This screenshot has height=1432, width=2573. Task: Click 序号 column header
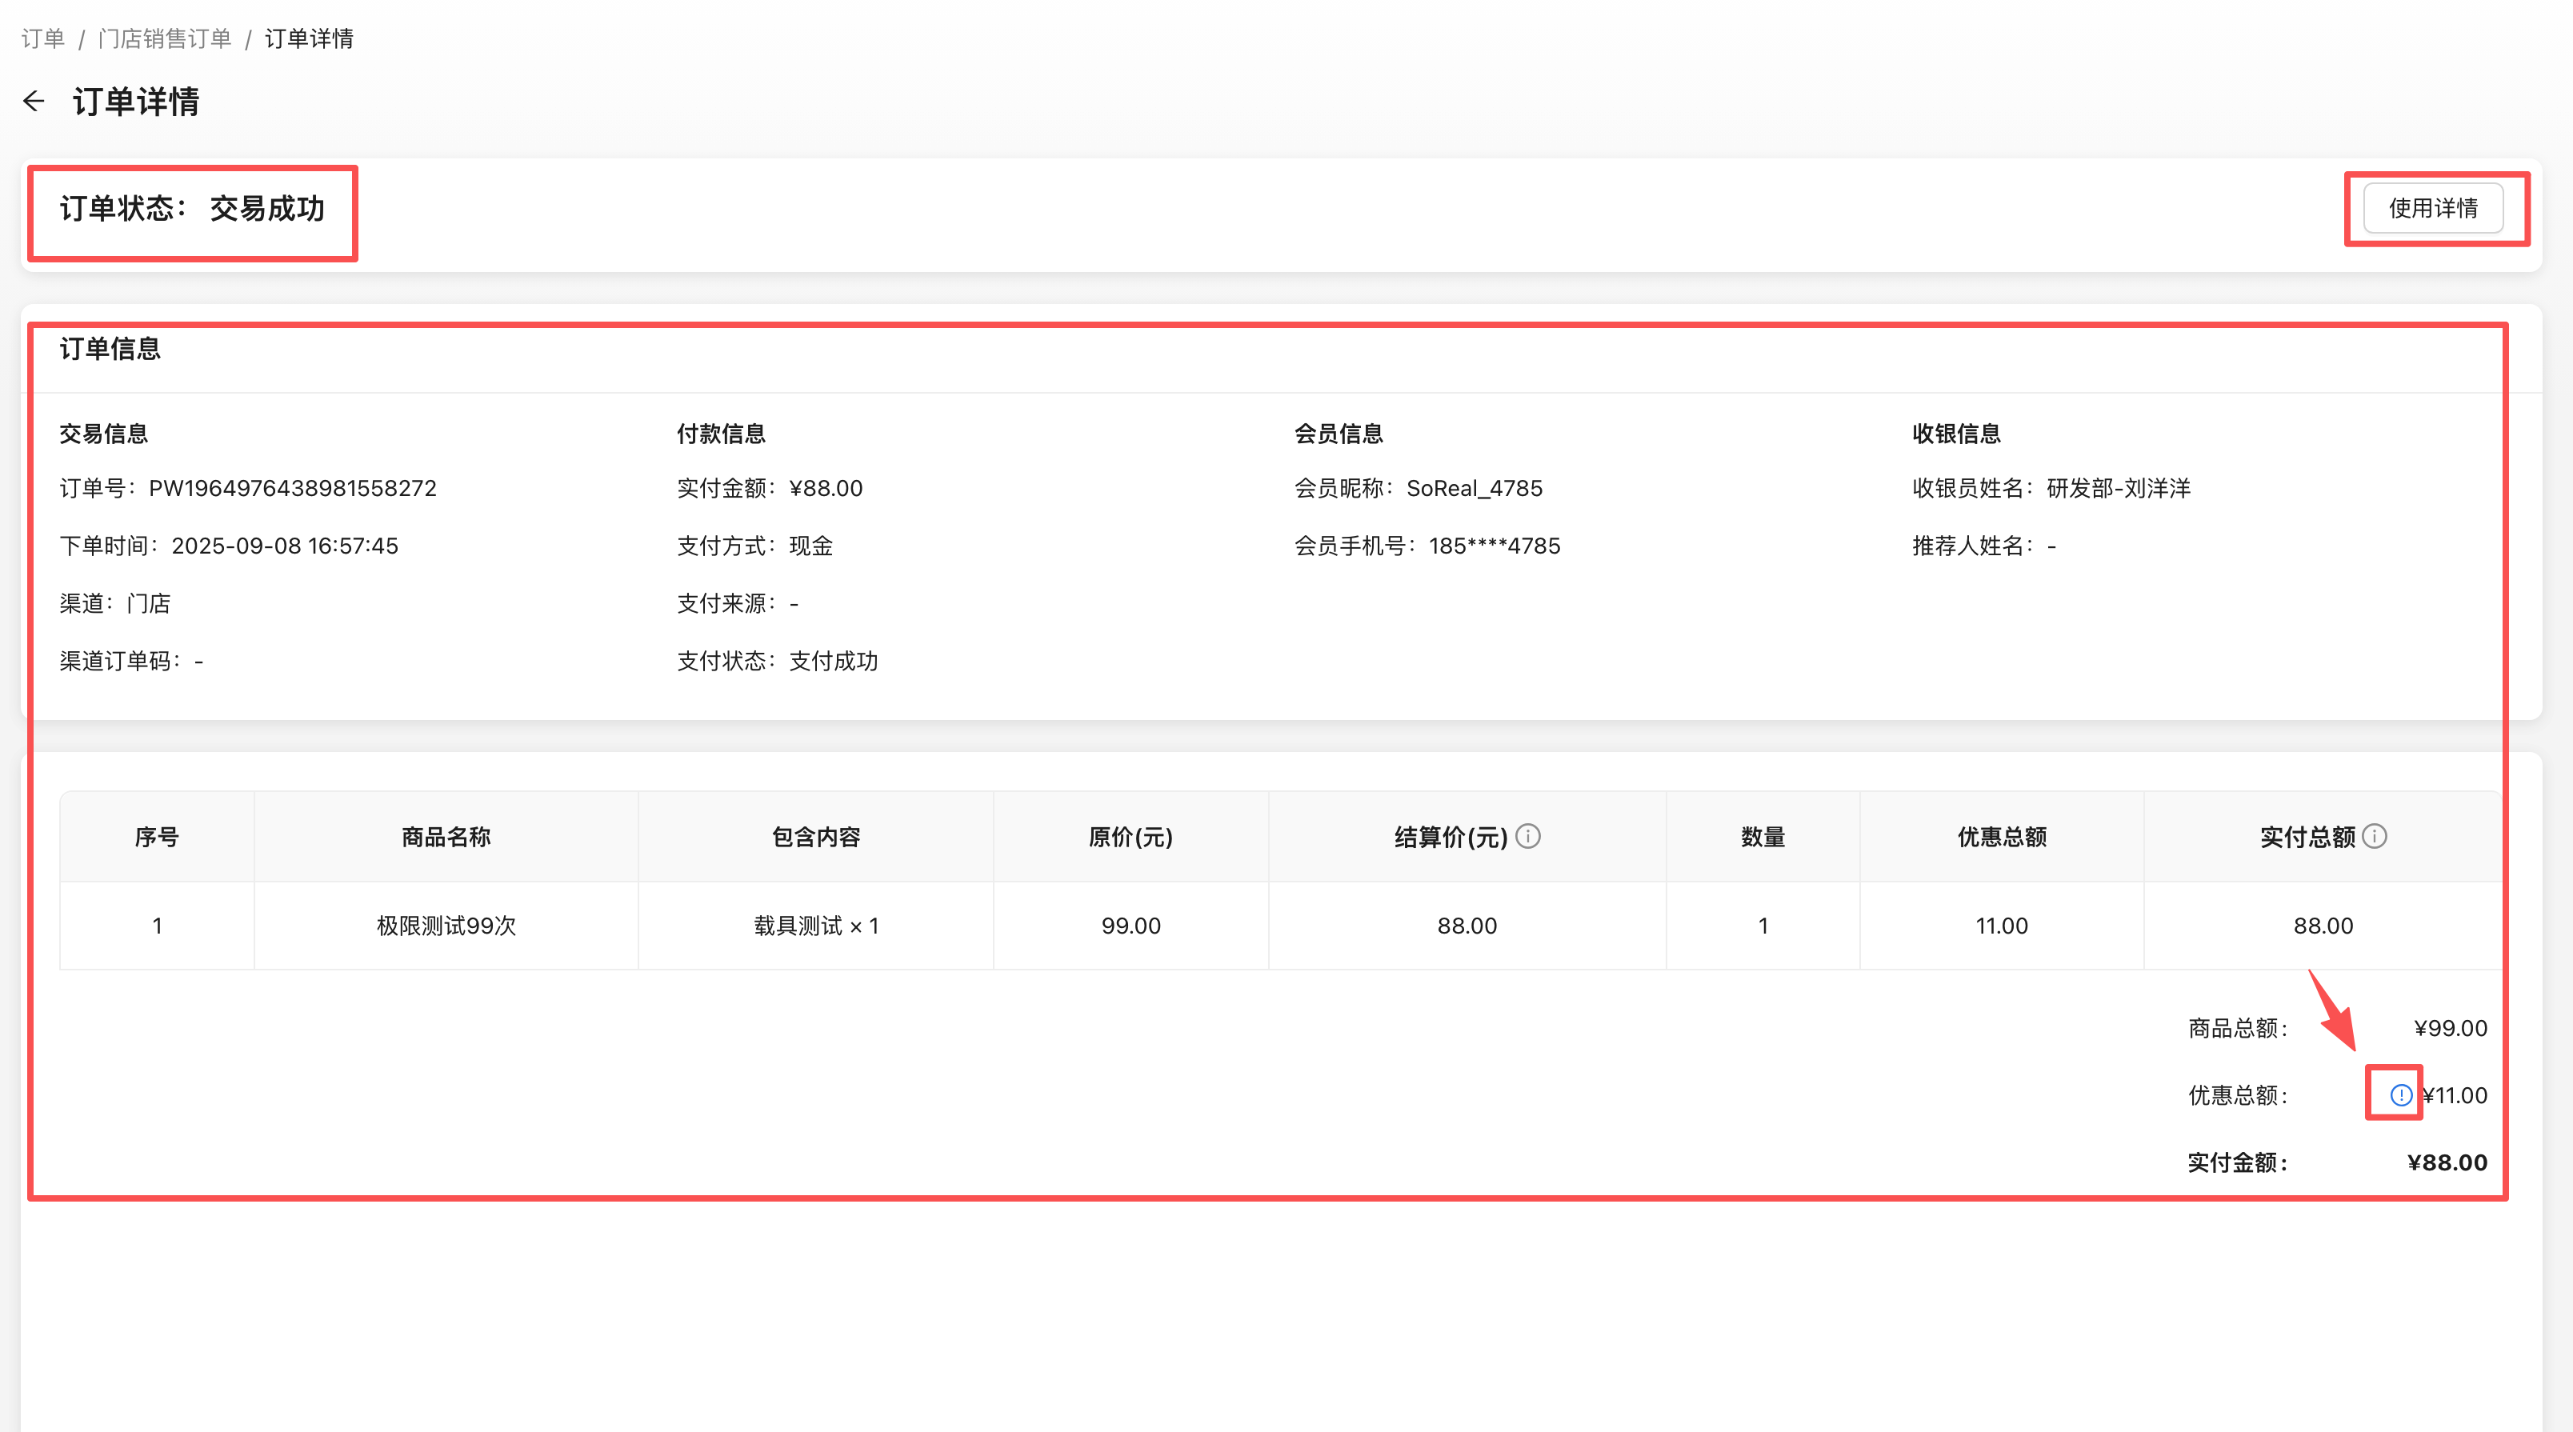tap(157, 837)
